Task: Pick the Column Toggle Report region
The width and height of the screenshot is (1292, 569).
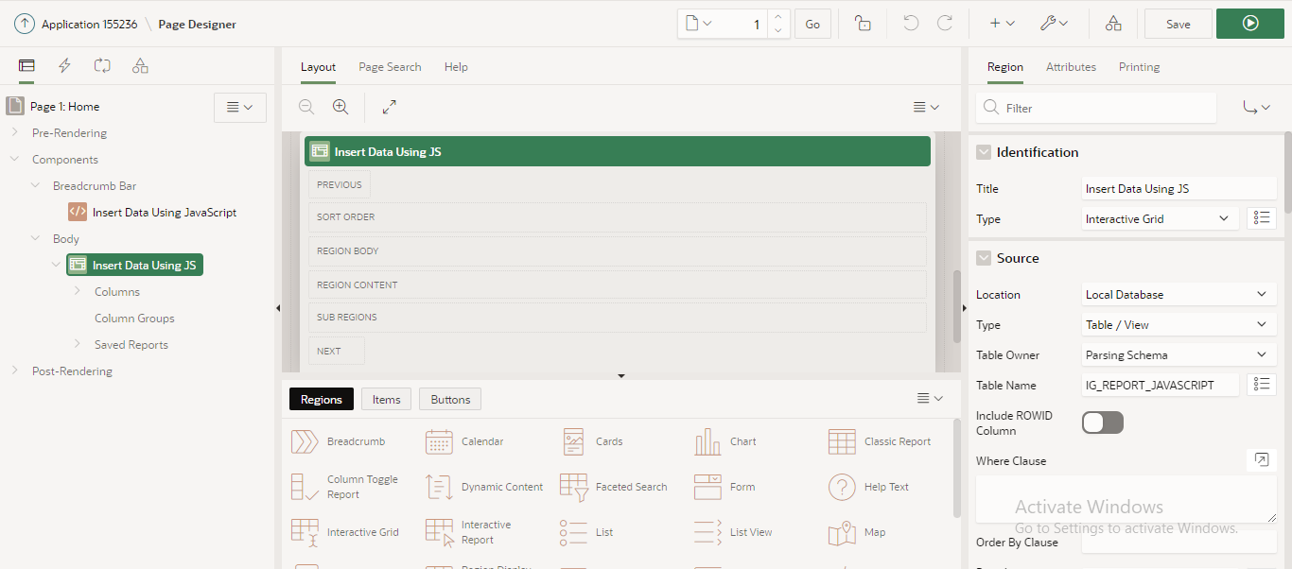Action: click(345, 487)
